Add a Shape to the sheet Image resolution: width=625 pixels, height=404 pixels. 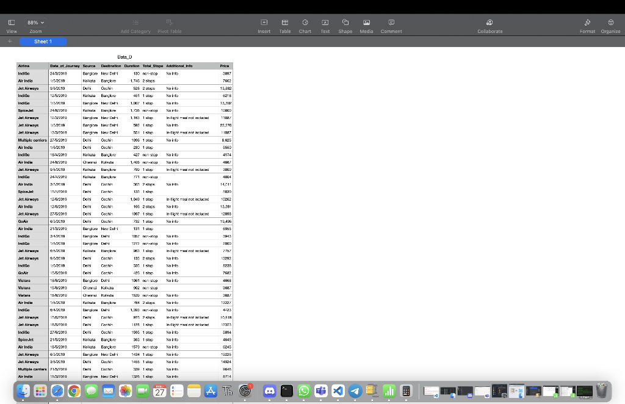click(x=345, y=24)
